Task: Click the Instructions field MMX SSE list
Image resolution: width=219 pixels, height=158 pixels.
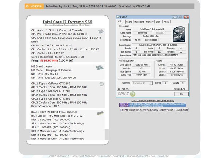Action: point(159,55)
